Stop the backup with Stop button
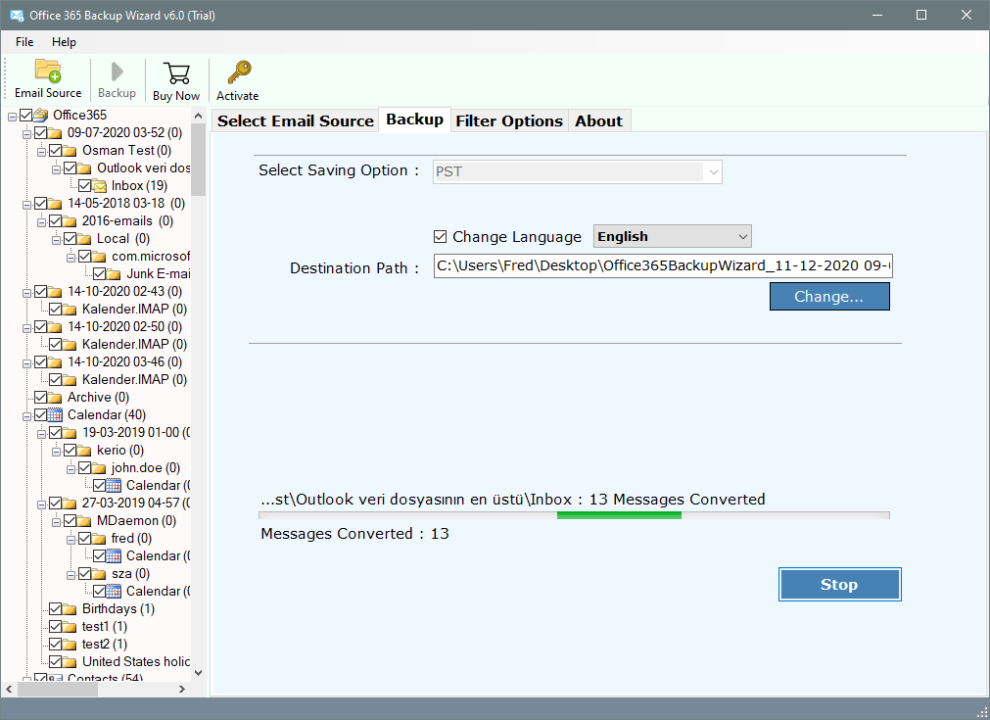Image resolution: width=990 pixels, height=720 pixels. (839, 584)
